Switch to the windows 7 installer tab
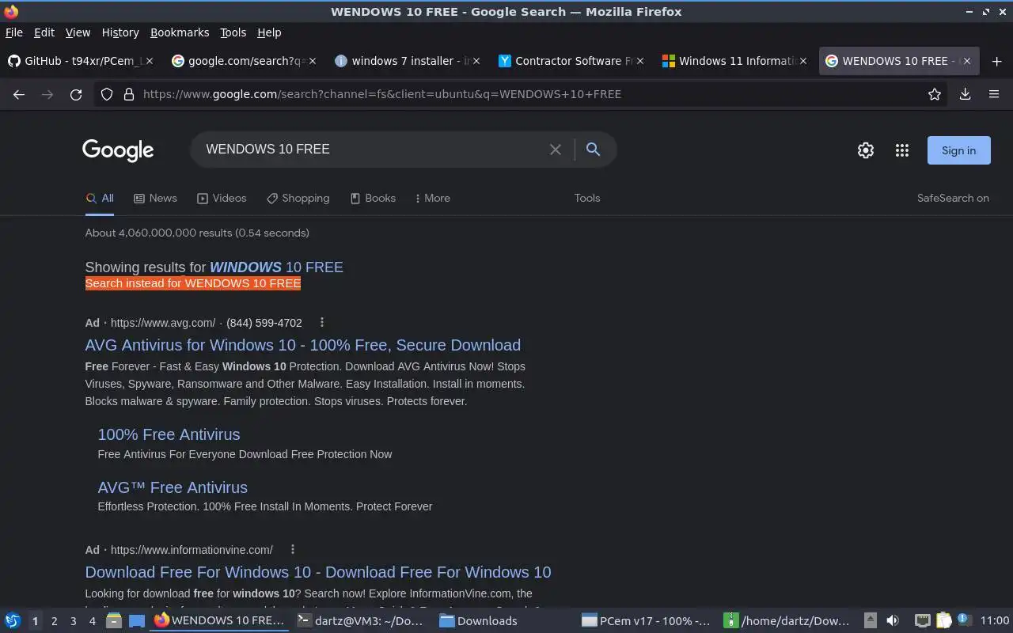The image size is (1013, 633). [x=407, y=61]
